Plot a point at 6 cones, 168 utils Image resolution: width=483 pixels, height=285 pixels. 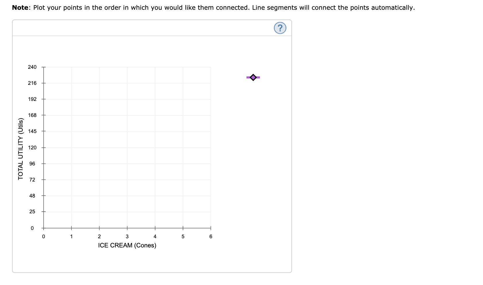pos(211,115)
